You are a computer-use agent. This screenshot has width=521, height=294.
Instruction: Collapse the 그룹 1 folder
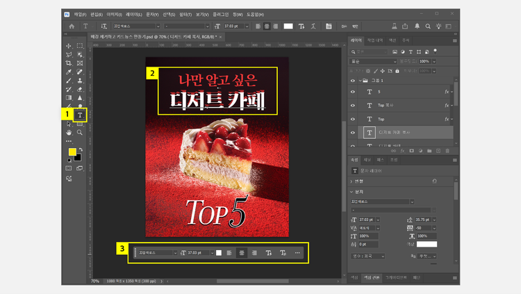click(x=361, y=80)
